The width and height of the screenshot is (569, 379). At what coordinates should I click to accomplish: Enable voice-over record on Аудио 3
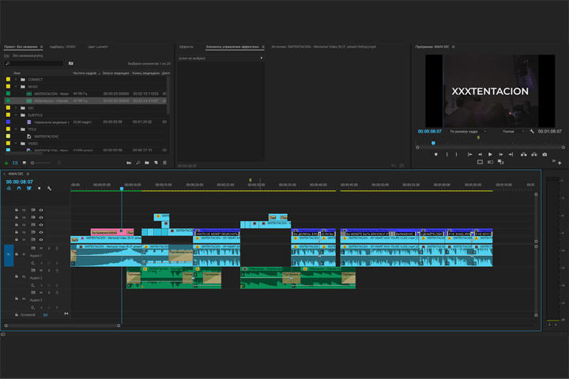[x=57, y=293]
